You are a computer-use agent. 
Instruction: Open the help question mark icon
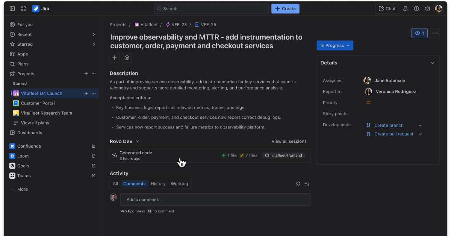[x=416, y=9]
